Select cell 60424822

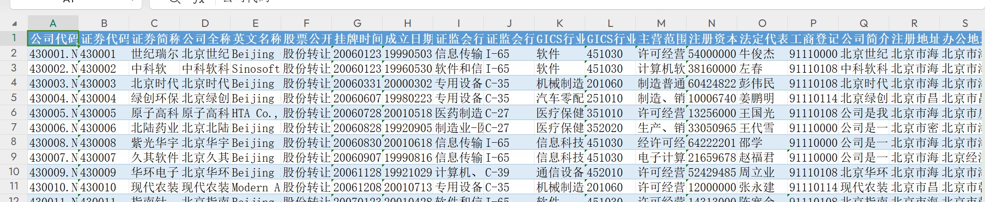[712, 83]
